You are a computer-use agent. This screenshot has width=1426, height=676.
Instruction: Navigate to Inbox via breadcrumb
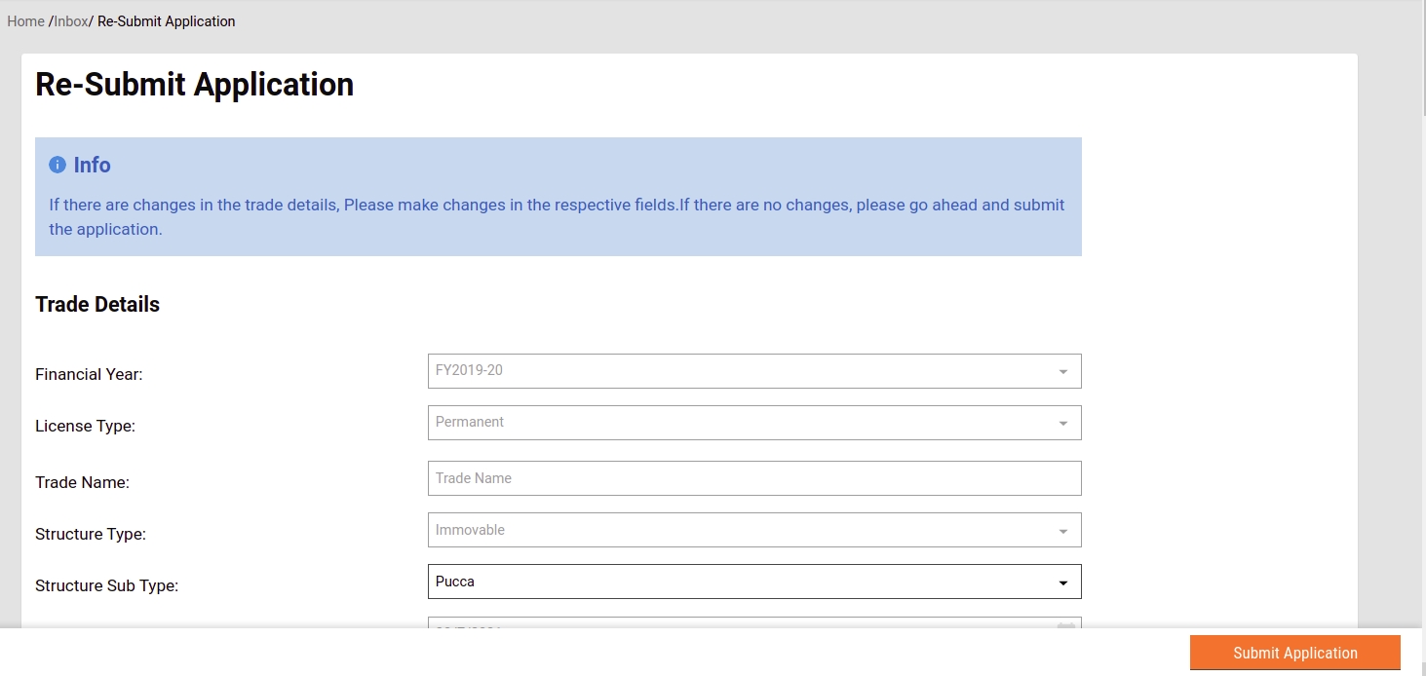(x=71, y=21)
